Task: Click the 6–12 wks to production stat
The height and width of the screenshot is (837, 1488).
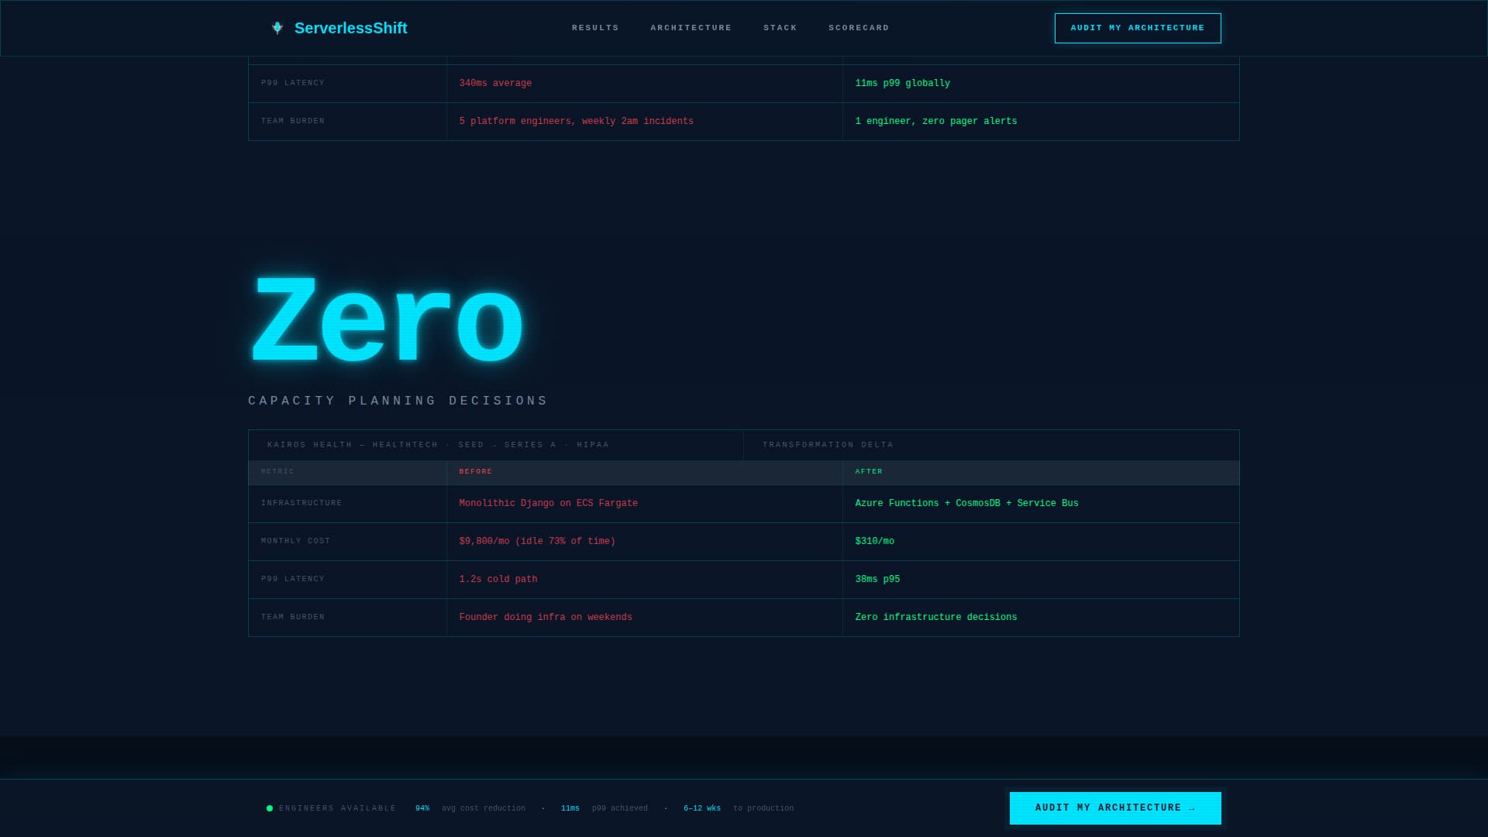Action: 739,808
